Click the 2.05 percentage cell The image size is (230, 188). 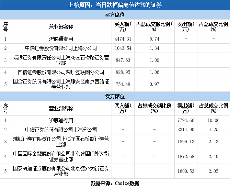[x=214, y=171]
